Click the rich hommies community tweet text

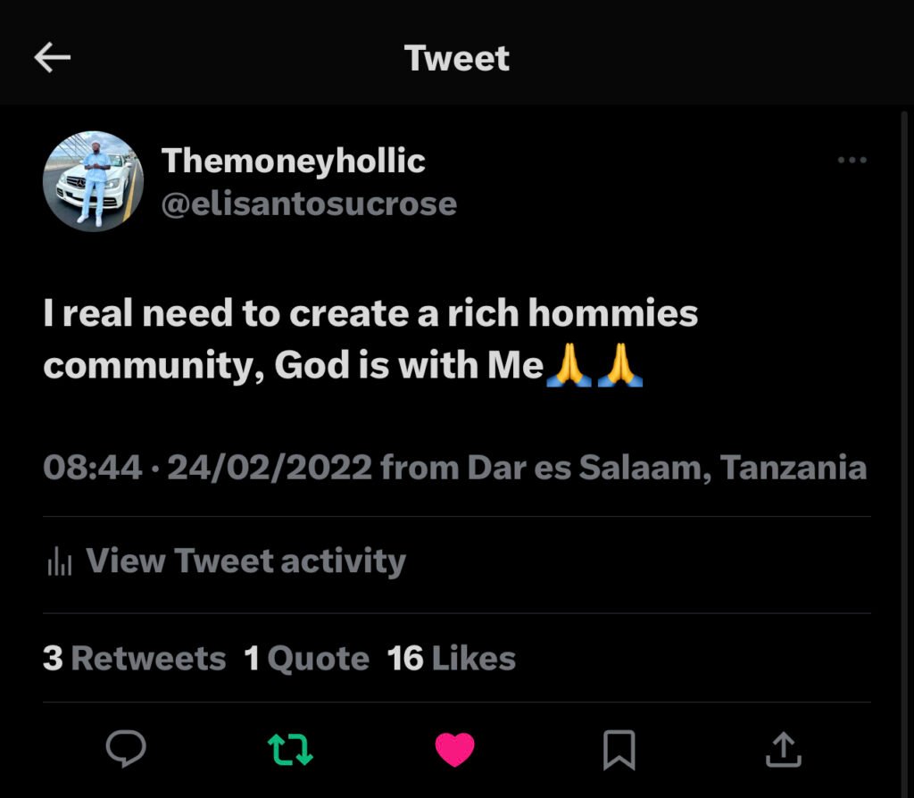coord(370,314)
